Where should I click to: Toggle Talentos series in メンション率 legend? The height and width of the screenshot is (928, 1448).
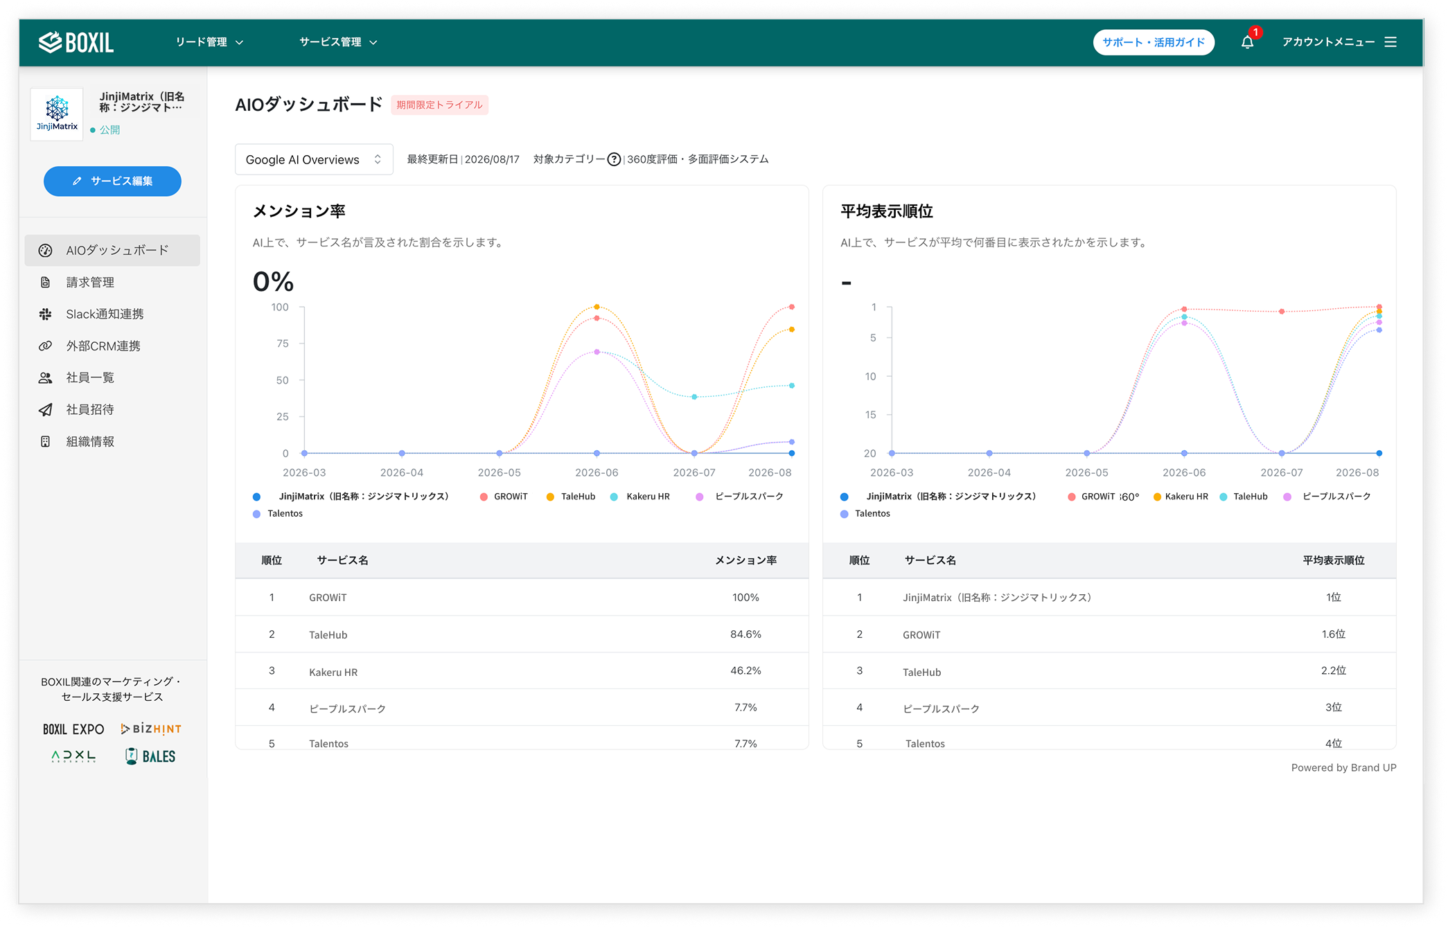click(x=278, y=514)
